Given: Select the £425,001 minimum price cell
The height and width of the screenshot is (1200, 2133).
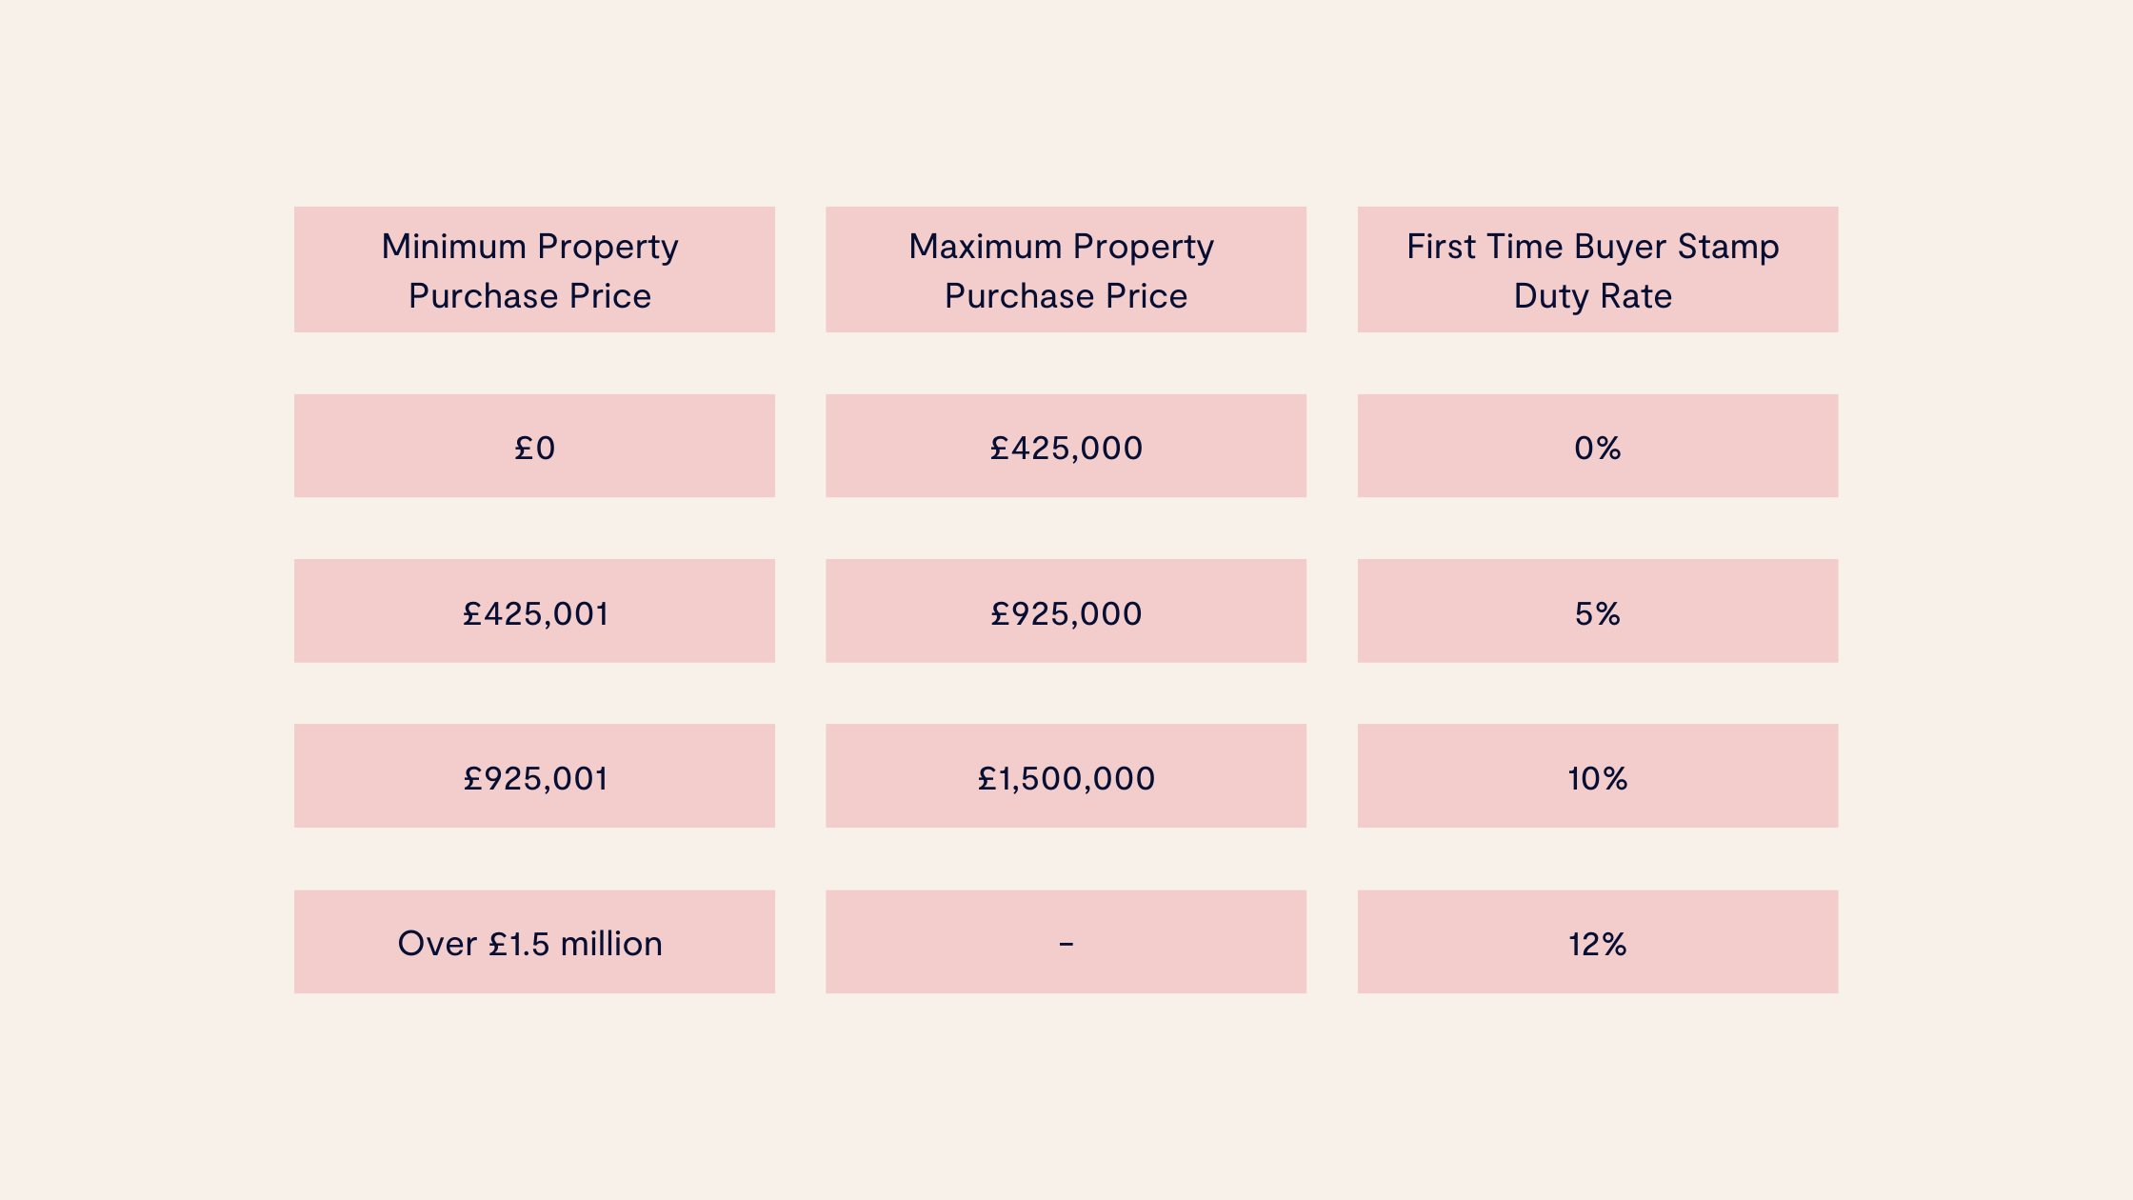Looking at the screenshot, I should tap(534, 613).
